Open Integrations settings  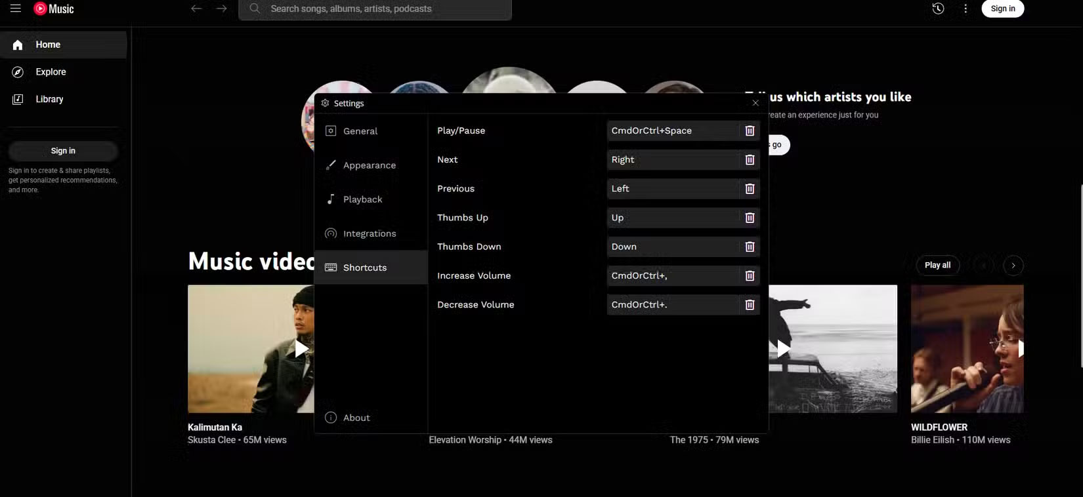(x=369, y=233)
